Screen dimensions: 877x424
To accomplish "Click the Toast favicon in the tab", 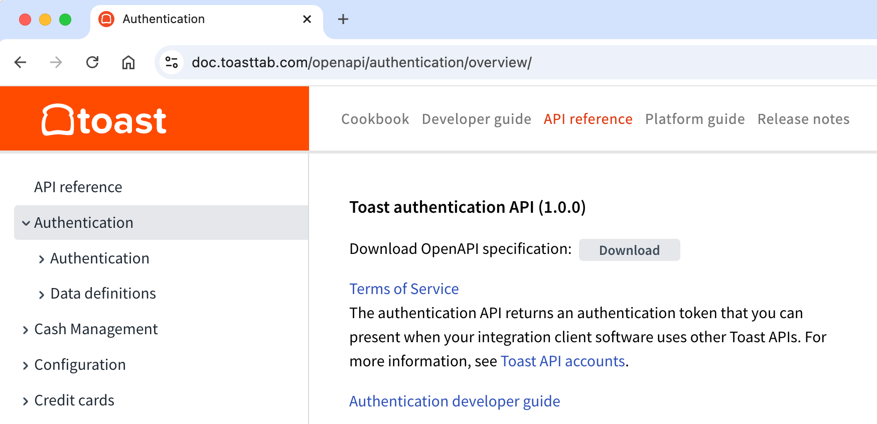I will click(x=106, y=19).
